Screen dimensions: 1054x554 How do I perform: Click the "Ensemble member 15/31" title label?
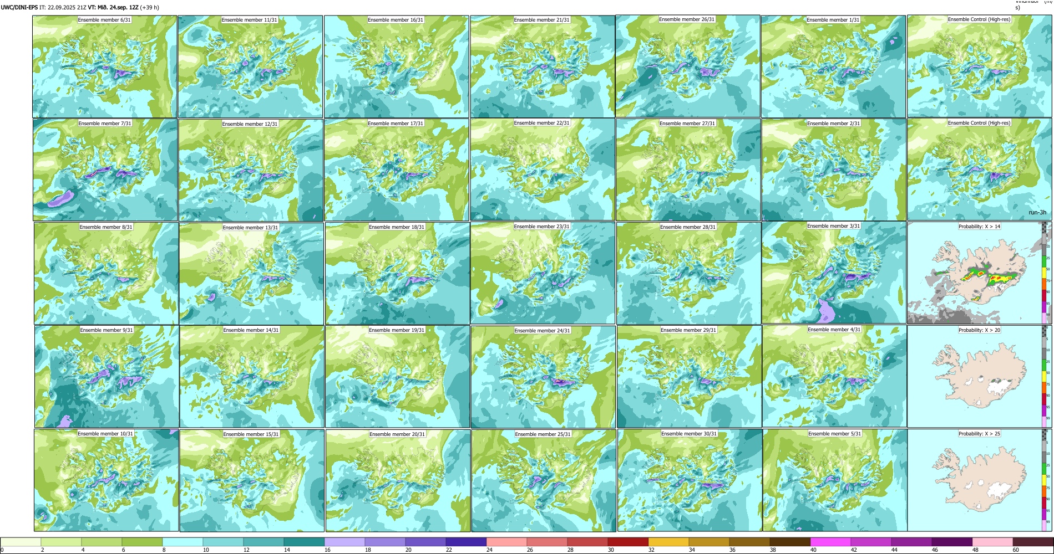tap(251, 434)
